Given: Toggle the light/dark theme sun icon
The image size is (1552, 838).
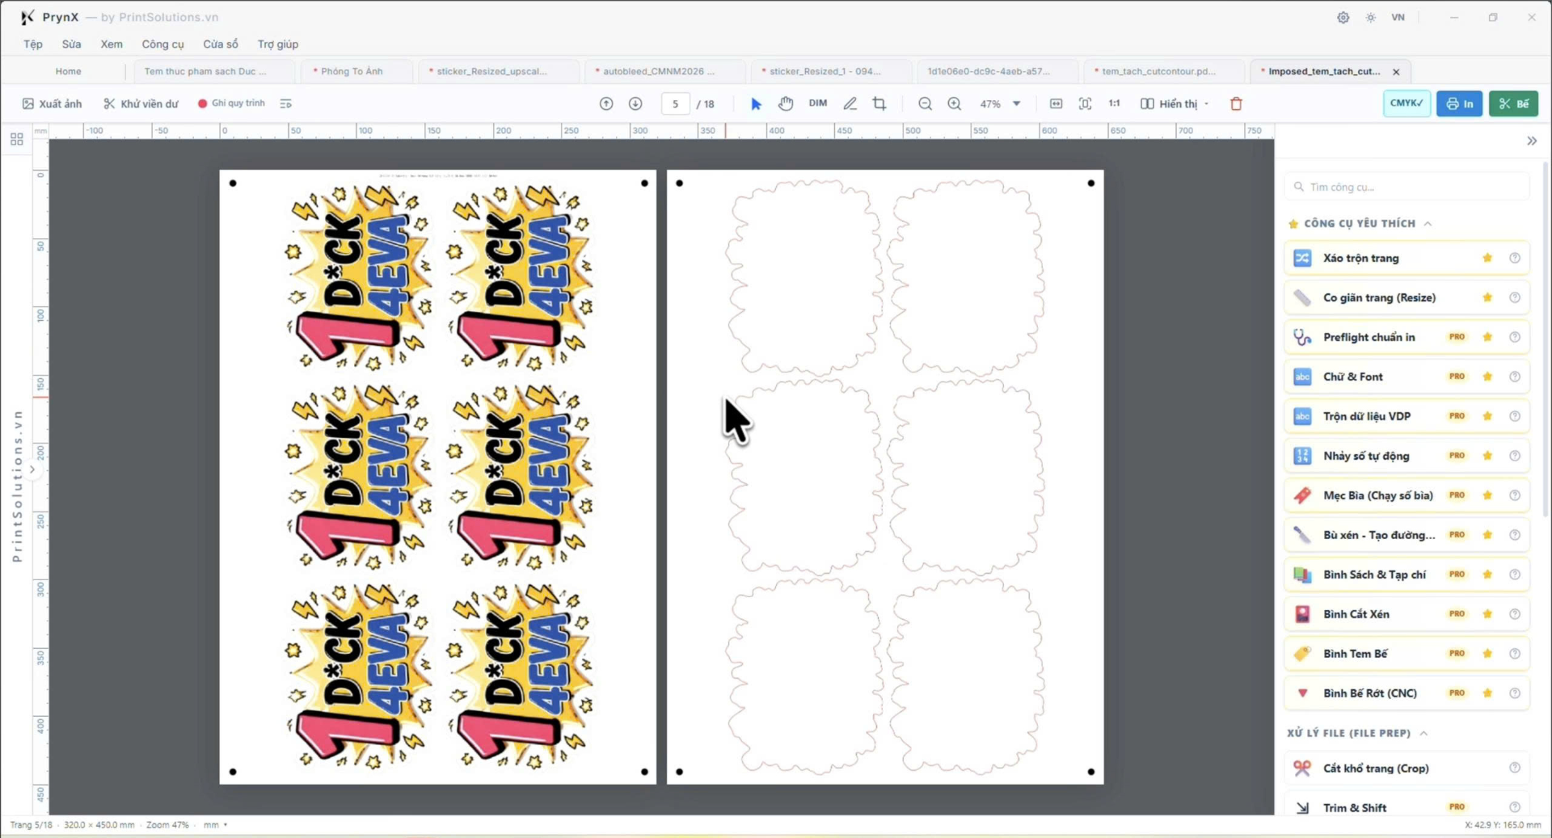Looking at the screenshot, I should [x=1371, y=17].
